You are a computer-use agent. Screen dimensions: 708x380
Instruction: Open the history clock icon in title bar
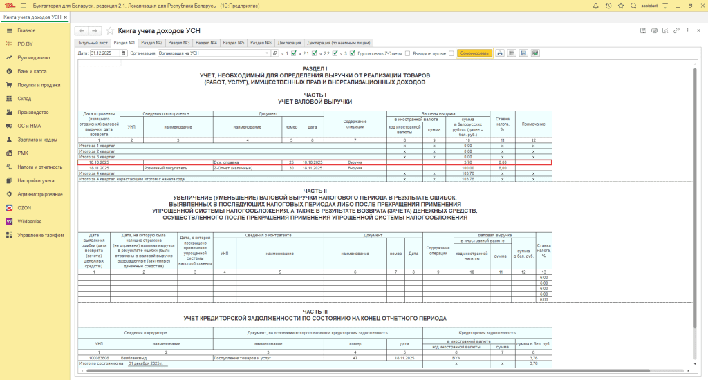click(608, 6)
